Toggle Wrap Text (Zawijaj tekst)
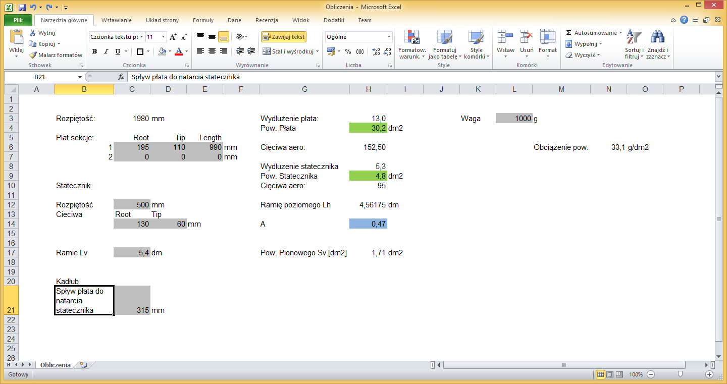Image resolution: width=727 pixels, height=384 pixels. tap(284, 37)
